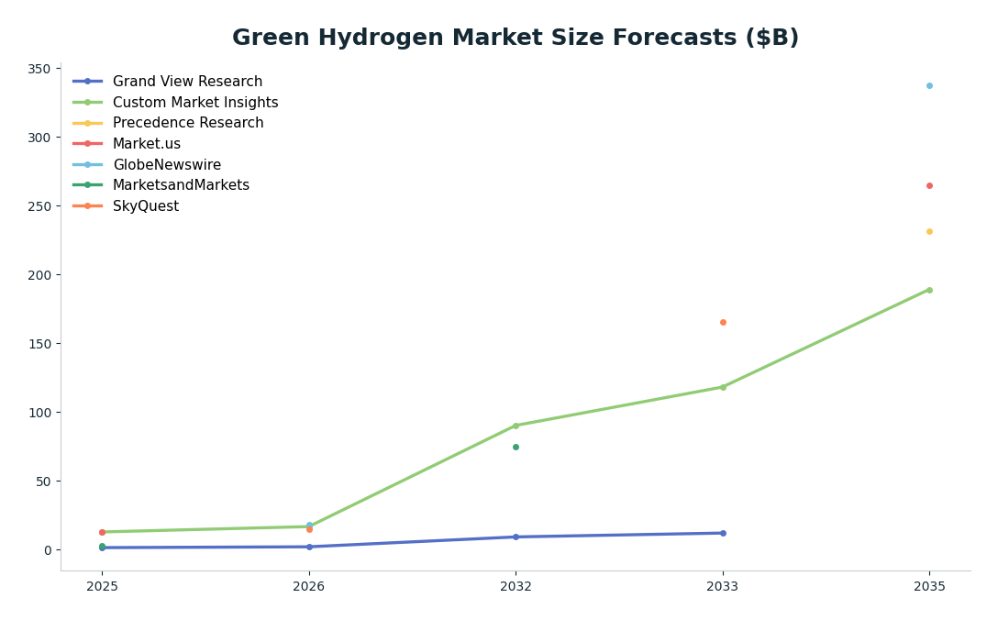Click the GlobeNewswire data point at 2035
The image size is (998, 620).
929,86
